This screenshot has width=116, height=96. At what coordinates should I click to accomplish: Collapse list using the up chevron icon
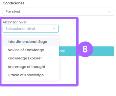click(54, 29)
